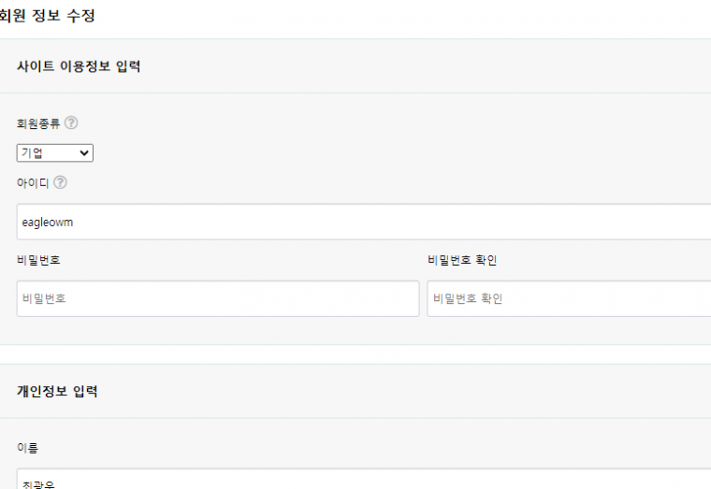
Task: Click the eagleowm text in the ID box
Action: click(x=47, y=223)
